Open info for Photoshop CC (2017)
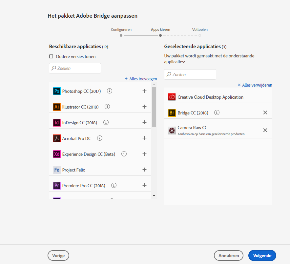The height and width of the screenshot is (264, 290). [x=109, y=91]
